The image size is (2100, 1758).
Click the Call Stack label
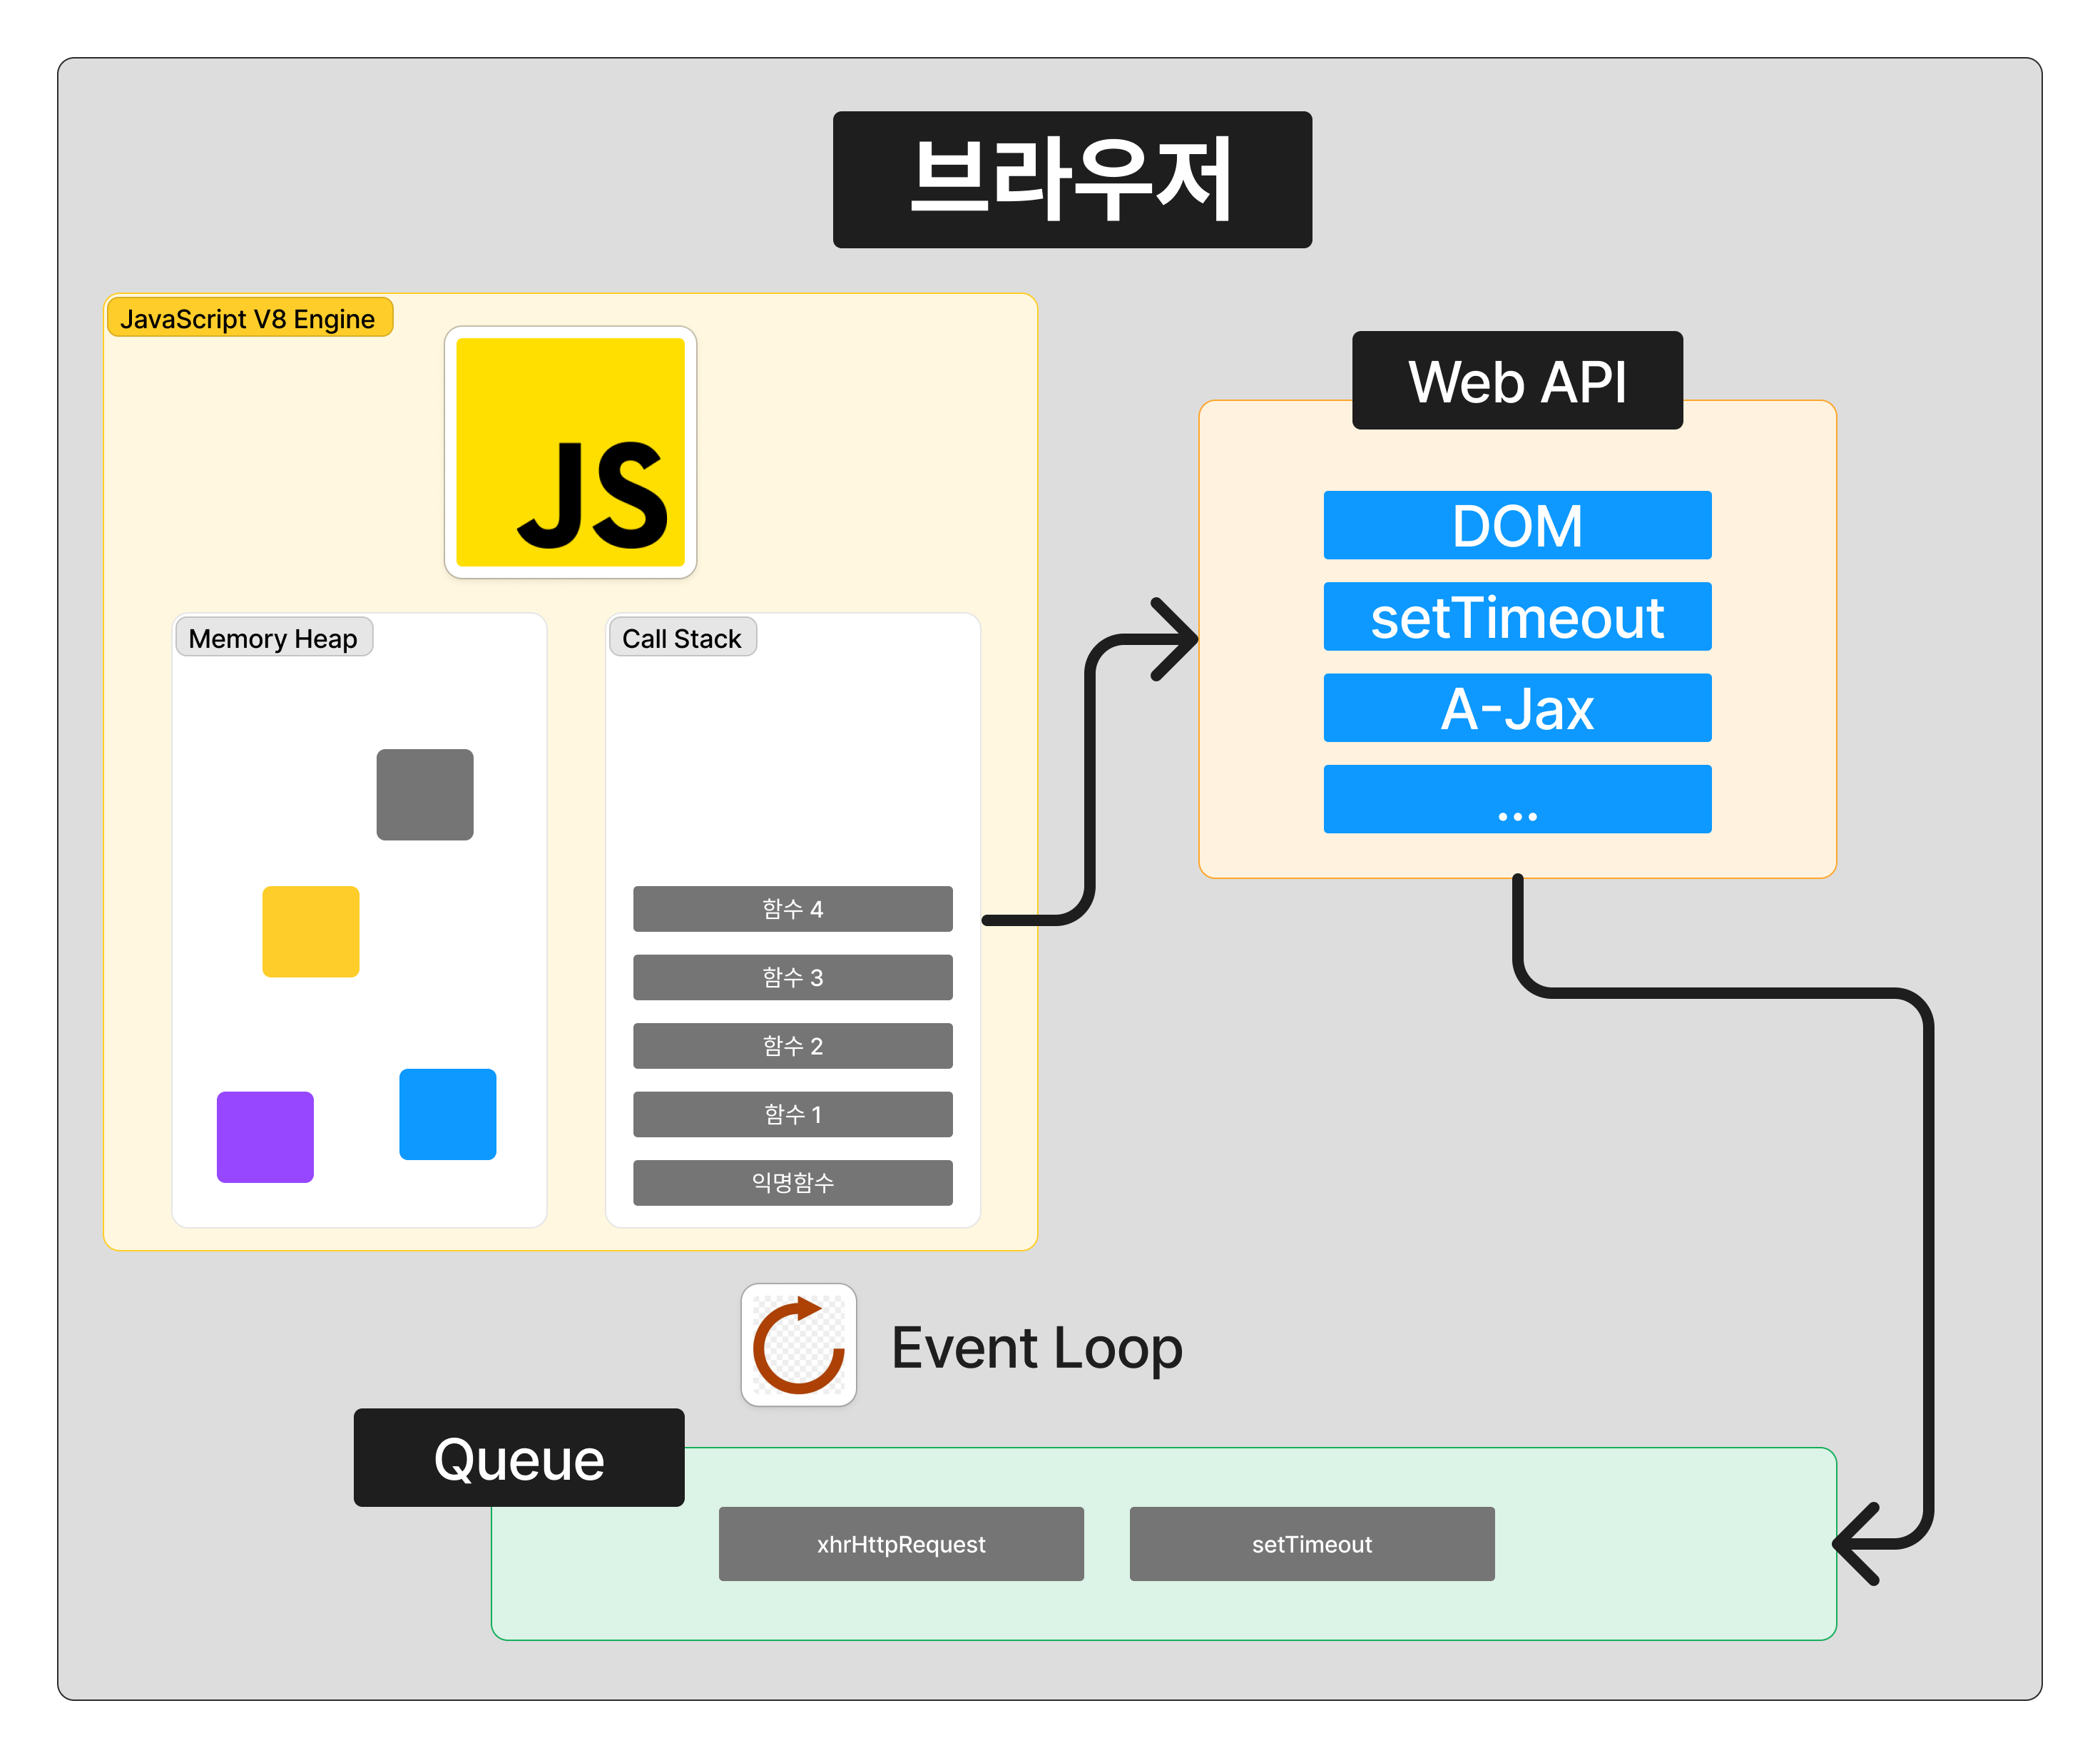click(x=682, y=638)
